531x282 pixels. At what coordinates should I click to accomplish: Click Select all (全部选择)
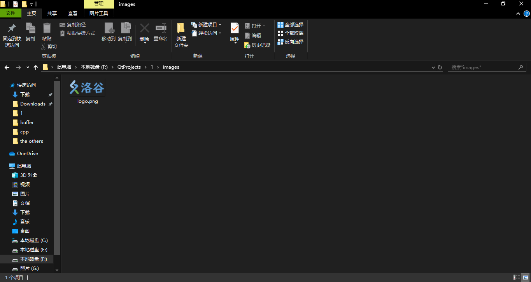[x=290, y=25]
